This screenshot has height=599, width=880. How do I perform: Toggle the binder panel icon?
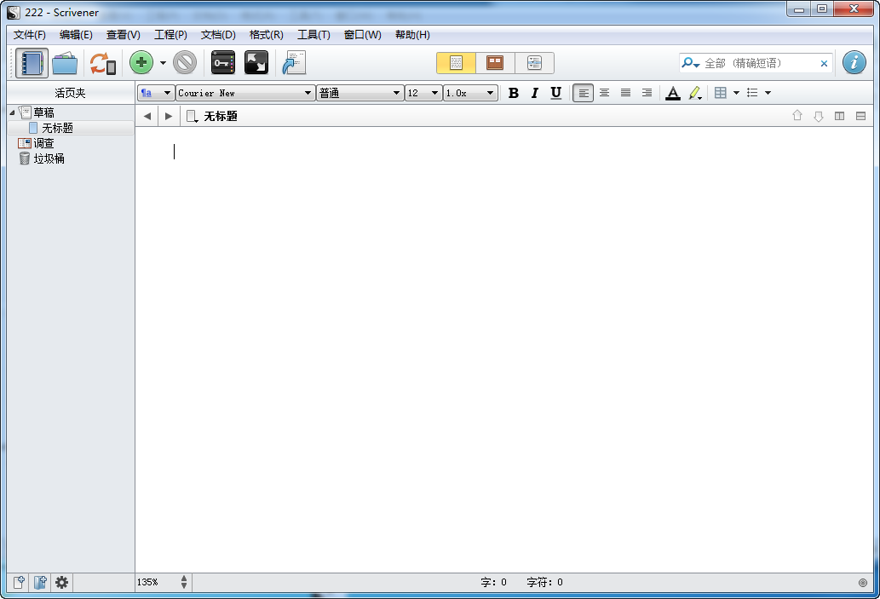point(32,63)
